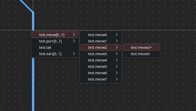Viewport: 196px width, 111px height.
Task: Select test.meow[0..7] menu entry
Action: pyautogui.click(x=52, y=35)
